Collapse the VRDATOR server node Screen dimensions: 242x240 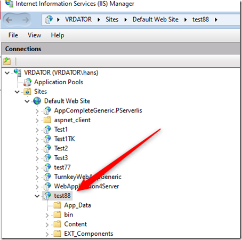7,73
